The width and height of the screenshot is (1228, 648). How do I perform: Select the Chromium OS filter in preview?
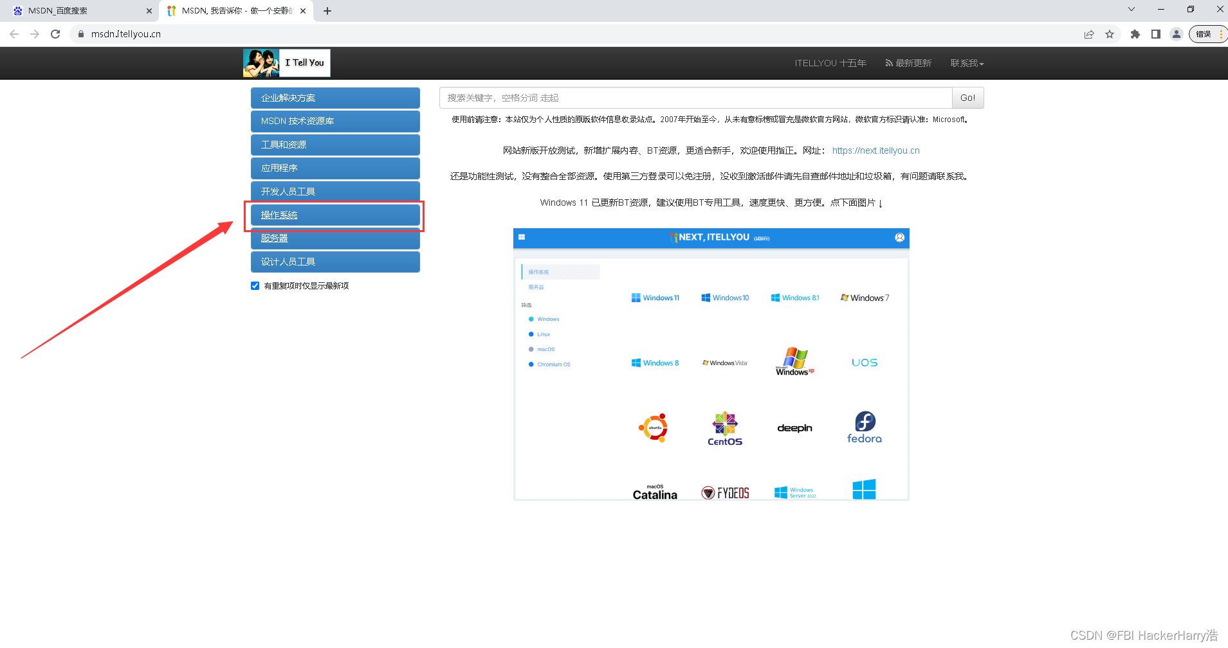pyautogui.click(x=549, y=364)
